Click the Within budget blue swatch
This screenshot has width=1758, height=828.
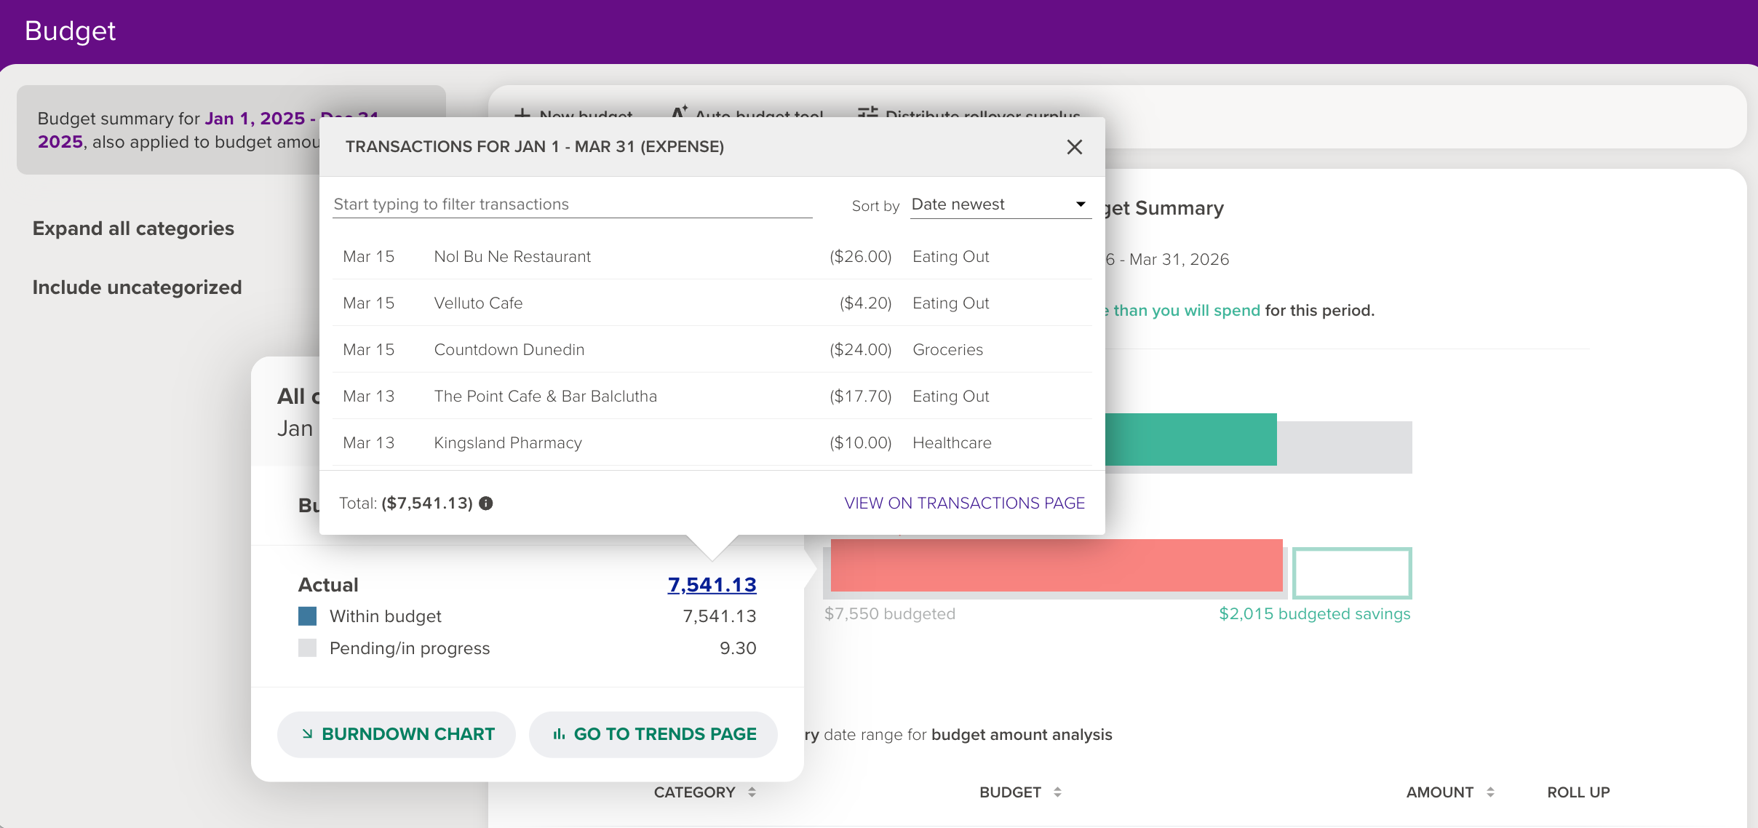308,617
